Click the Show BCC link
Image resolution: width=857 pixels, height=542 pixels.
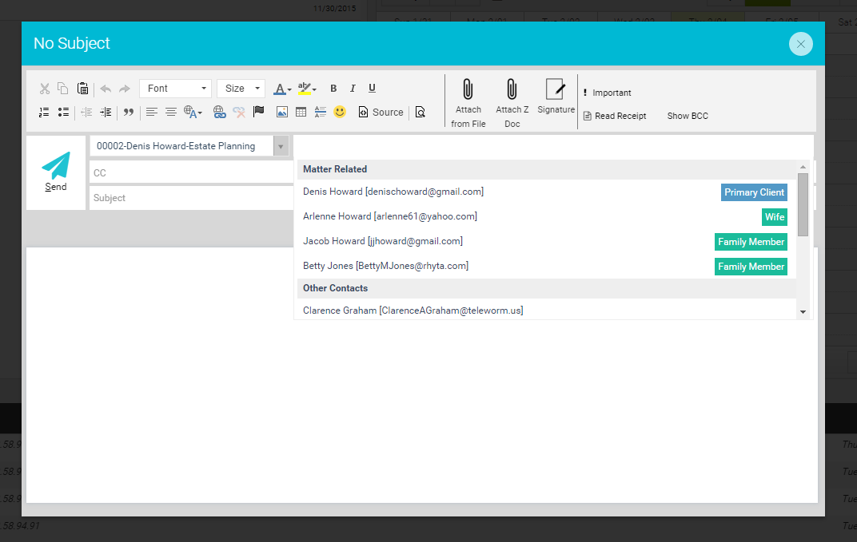click(688, 116)
